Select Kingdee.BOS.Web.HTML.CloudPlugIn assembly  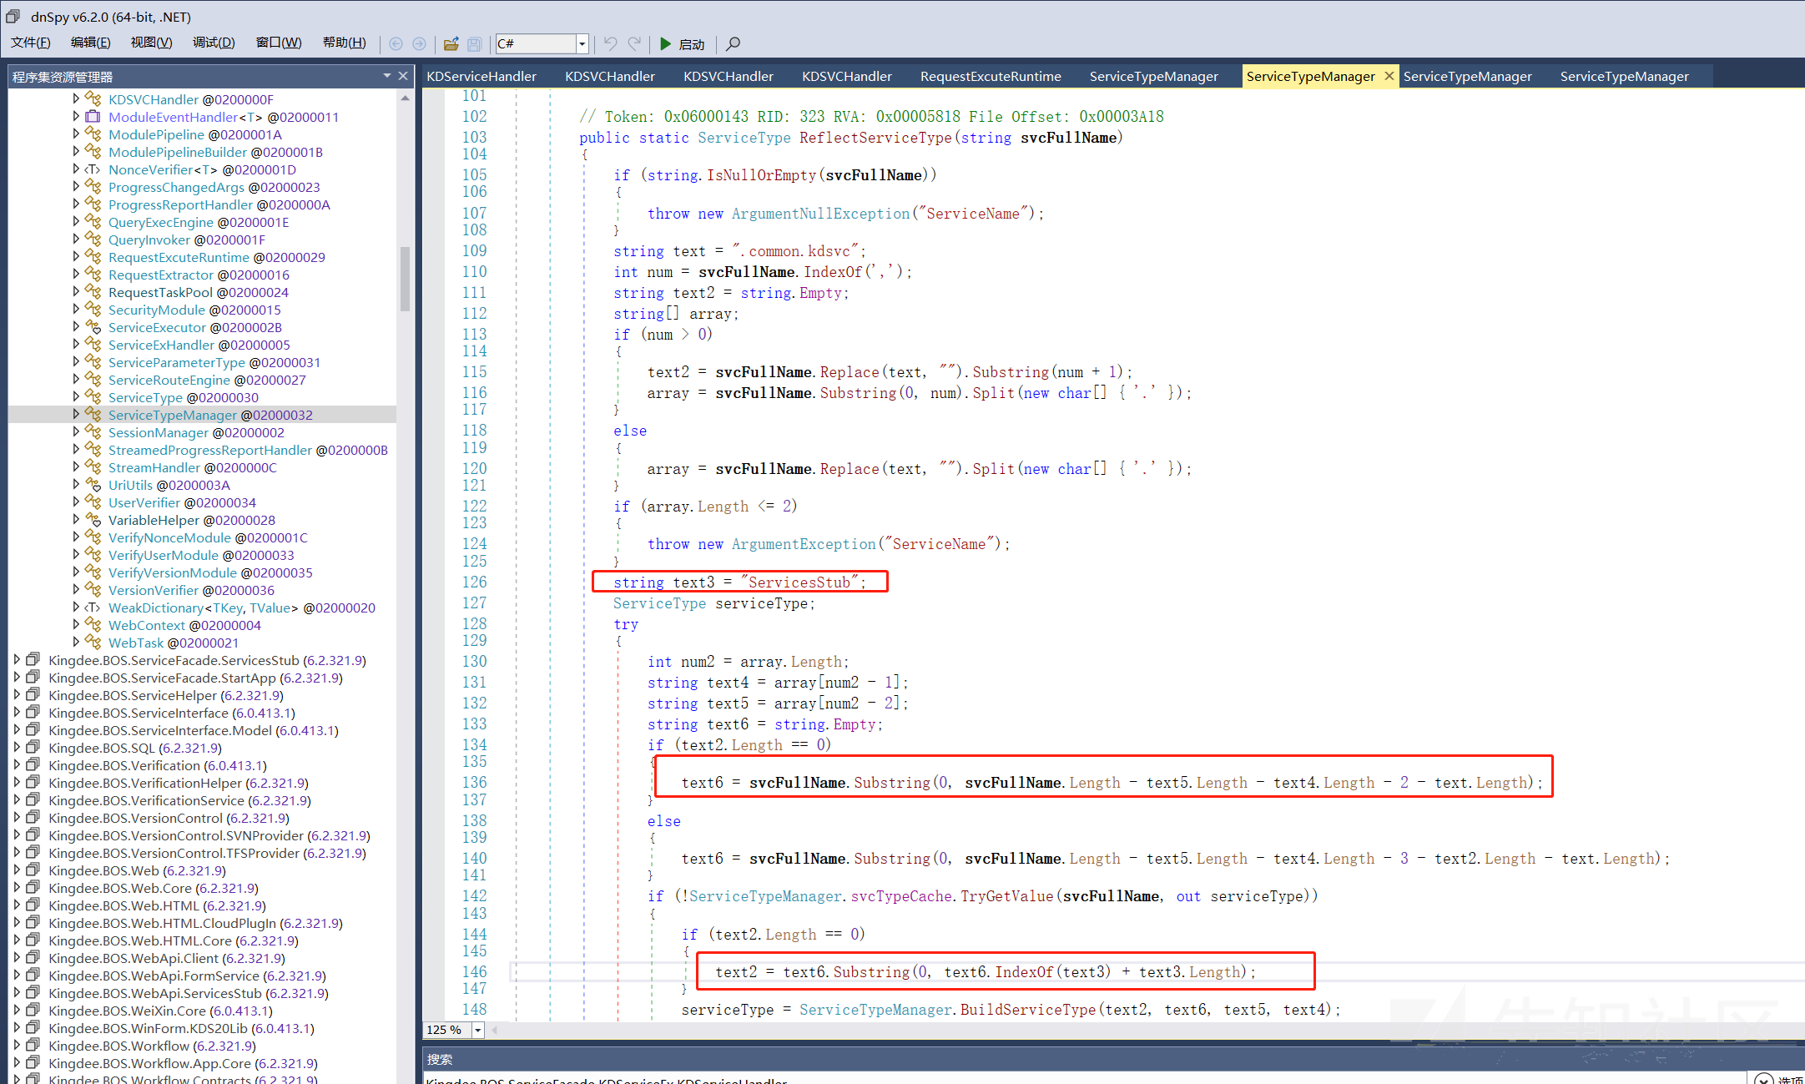[x=195, y=923]
